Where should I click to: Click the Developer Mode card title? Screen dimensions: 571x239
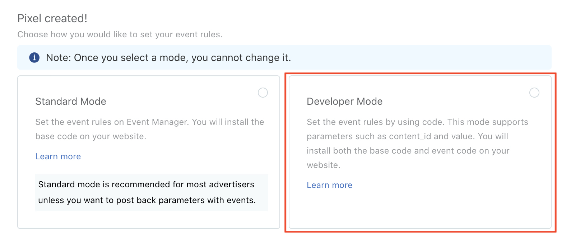pyautogui.click(x=345, y=102)
